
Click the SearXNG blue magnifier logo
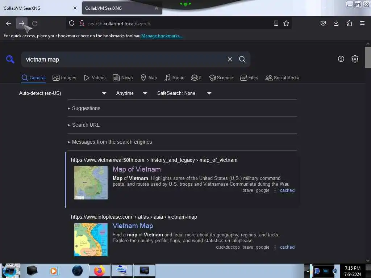tap(10, 59)
